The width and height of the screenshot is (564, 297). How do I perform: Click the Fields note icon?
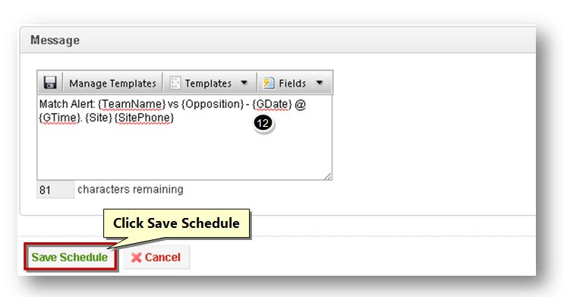[x=268, y=83]
